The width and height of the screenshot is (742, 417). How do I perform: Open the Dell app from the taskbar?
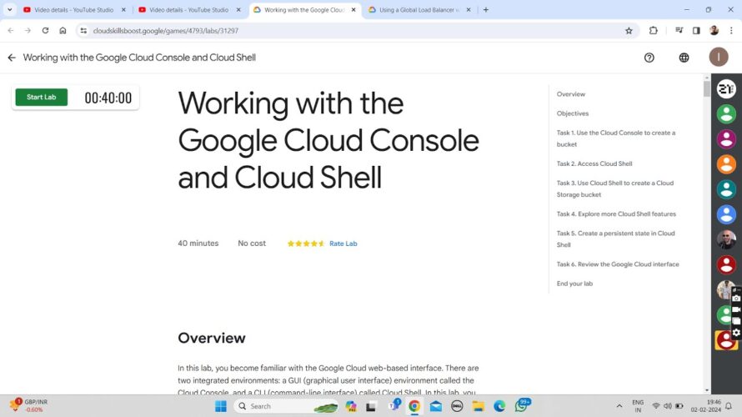point(457,406)
